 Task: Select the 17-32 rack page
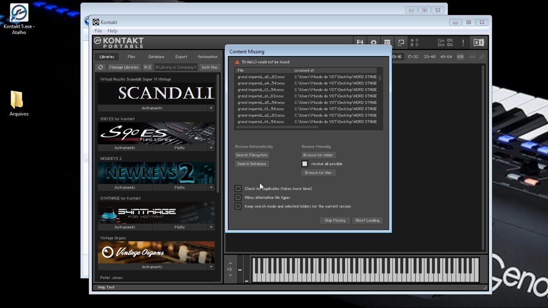(413, 57)
